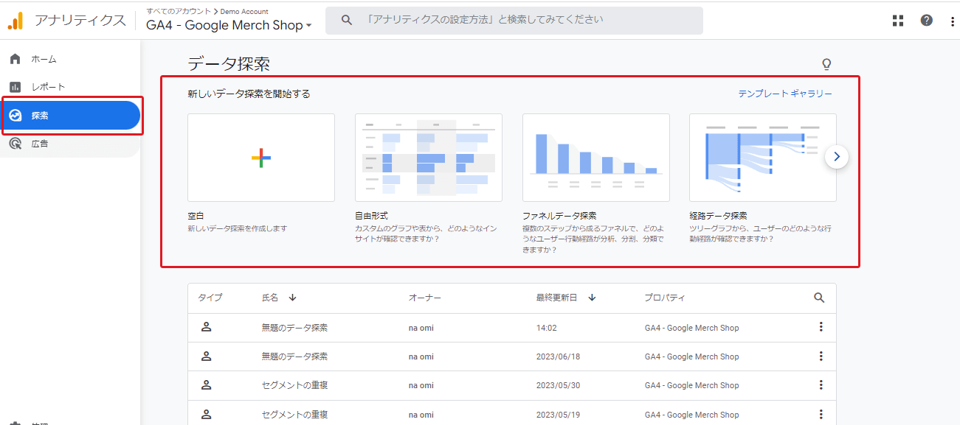Open options for 14:02 exploration row
The height and width of the screenshot is (425, 960).
[x=821, y=327]
